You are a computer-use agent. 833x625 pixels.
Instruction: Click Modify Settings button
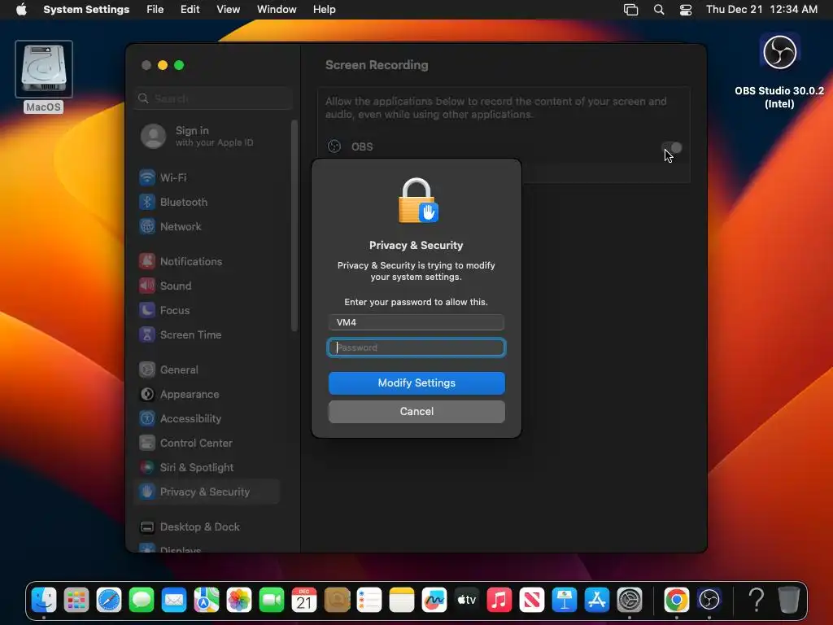416,382
